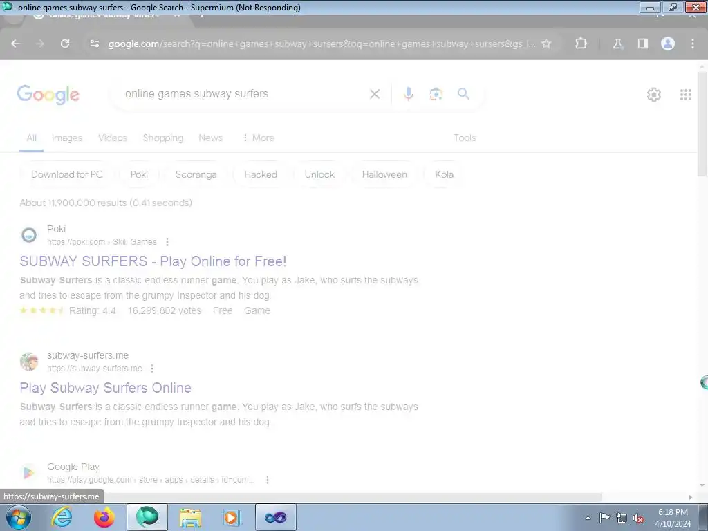Click the About 11,900,000 results text
Image resolution: width=708 pixels, height=531 pixels.
pos(106,203)
